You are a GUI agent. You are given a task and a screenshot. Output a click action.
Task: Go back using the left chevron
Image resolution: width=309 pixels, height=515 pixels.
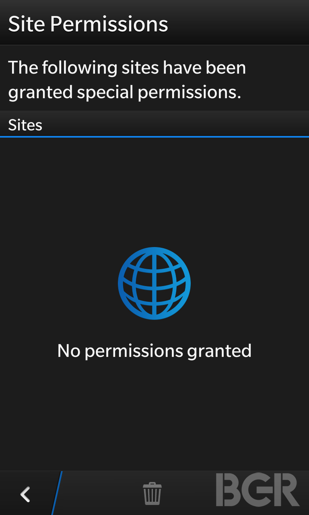coord(25,494)
